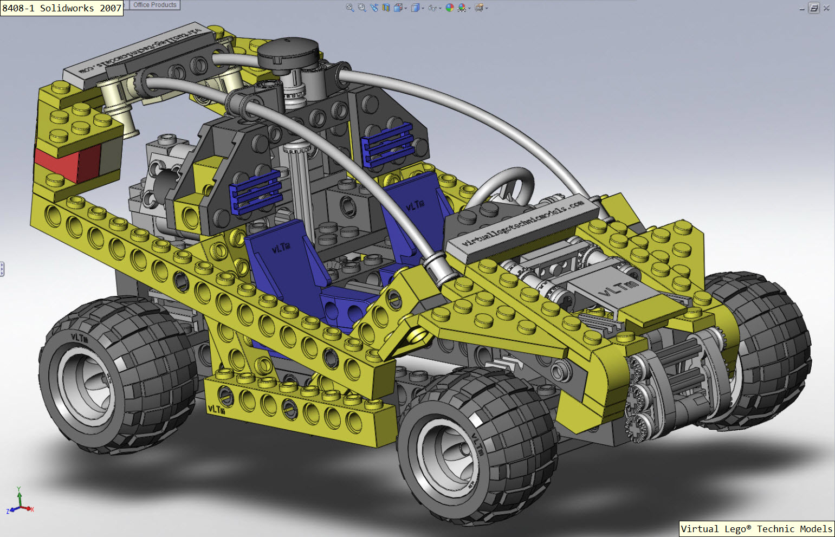Expand the Hide/Show Items dropdown arrow
The width and height of the screenshot is (835, 537).
click(440, 8)
